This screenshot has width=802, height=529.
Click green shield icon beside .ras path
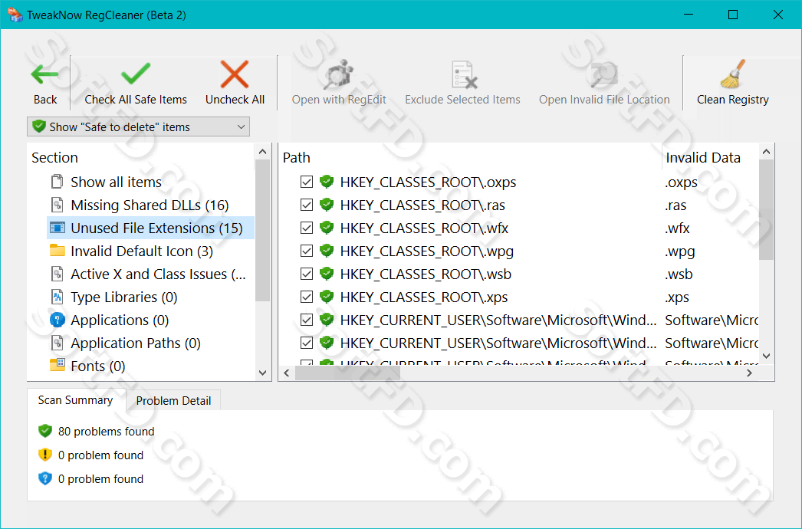[327, 205]
